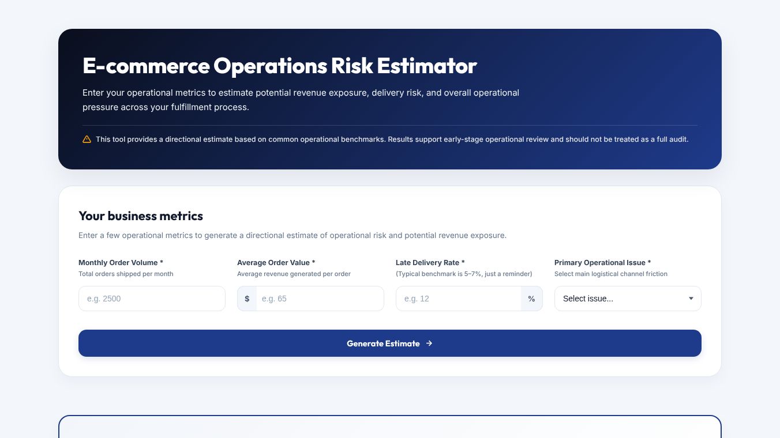The width and height of the screenshot is (780, 438).
Task: Click the Generate Estimate button
Action: (390, 343)
